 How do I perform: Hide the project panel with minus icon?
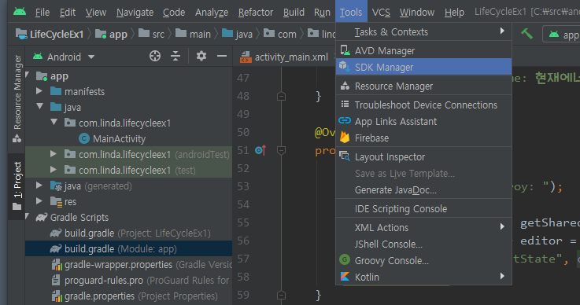point(222,56)
